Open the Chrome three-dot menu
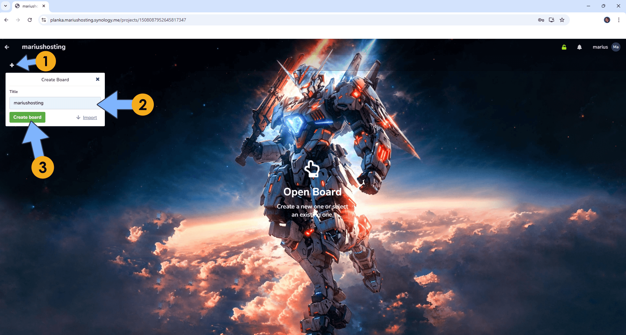Viewport: 626px width, 335px height. point(619,20)
